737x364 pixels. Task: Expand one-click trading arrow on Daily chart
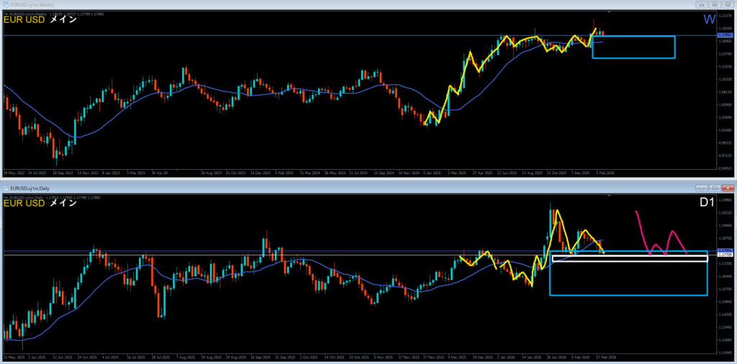[x=6, y=196]
